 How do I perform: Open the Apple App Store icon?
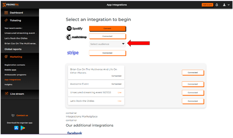coord(16,128)
